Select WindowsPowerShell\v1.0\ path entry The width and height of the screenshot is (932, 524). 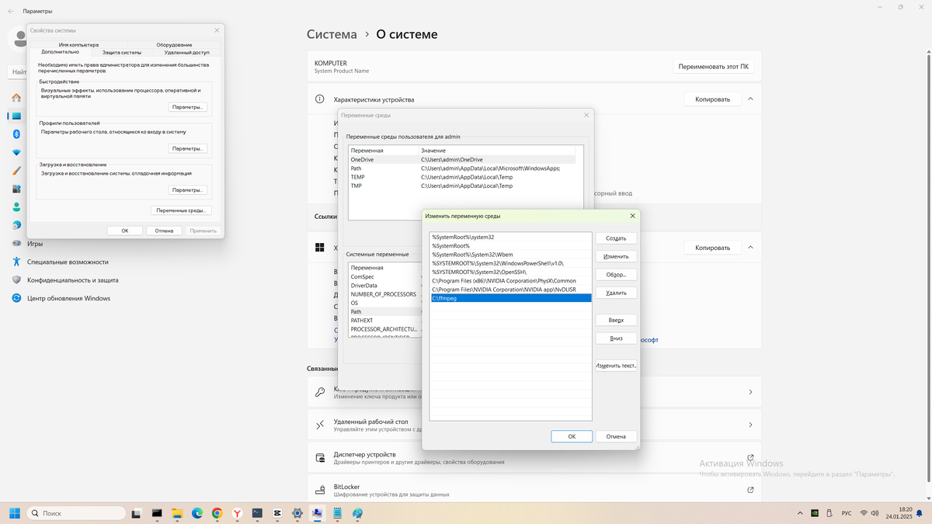pyautogui.click(x=511, y=263)
